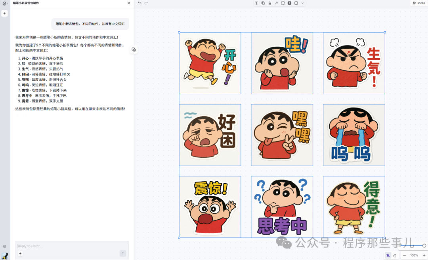Click the attachment plus in reply box
The width and height of the screenshot is (428, 260).
tap(20, 253)
